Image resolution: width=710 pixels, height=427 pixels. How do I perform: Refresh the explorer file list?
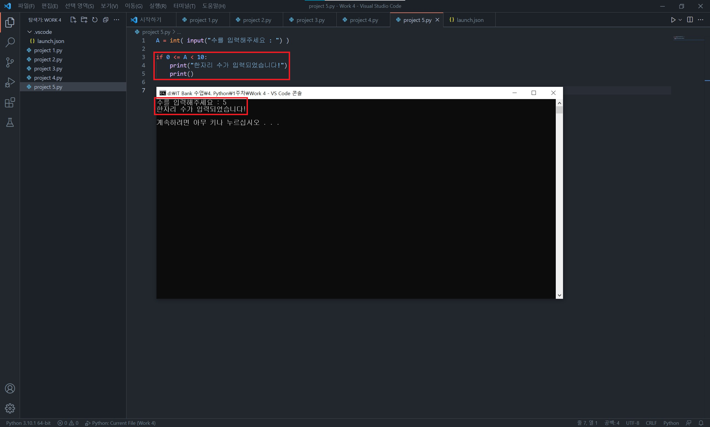point(95,20)
